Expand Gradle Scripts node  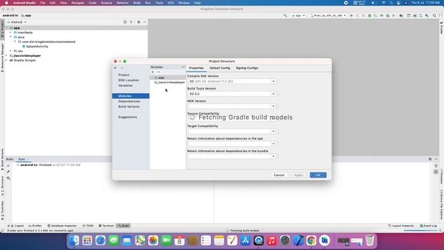click(7, 60)
